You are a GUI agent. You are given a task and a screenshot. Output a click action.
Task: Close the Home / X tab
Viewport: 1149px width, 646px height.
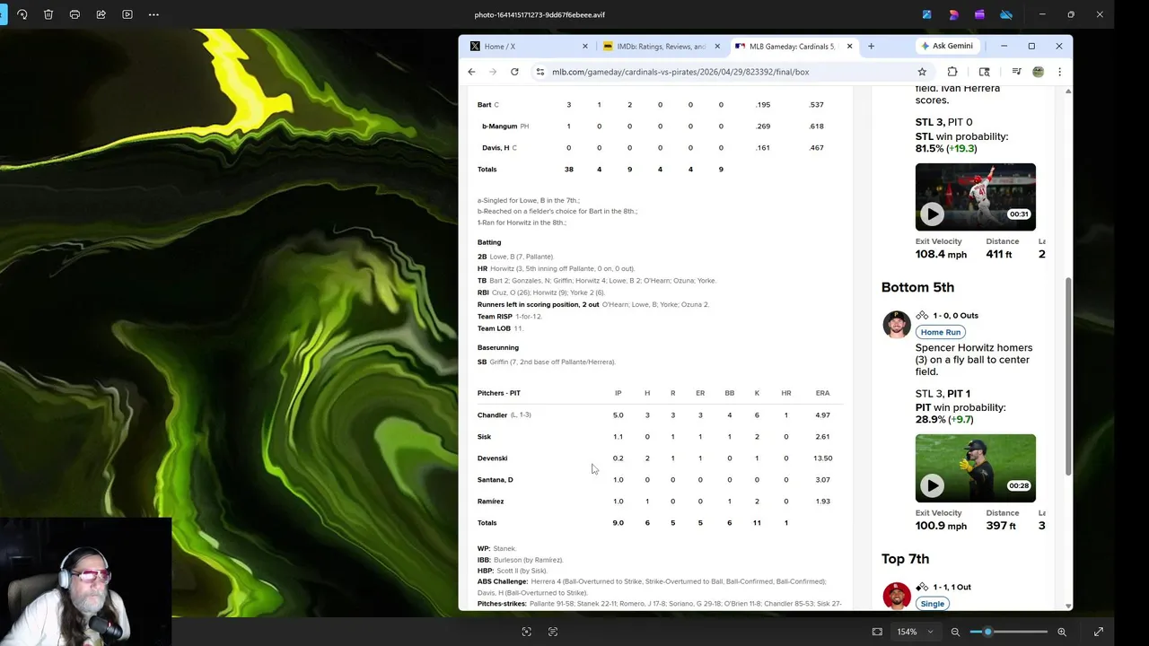[585, 46]
